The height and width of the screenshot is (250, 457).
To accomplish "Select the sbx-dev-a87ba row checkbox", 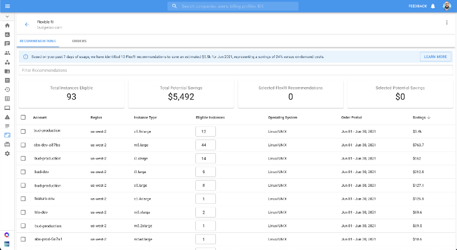I will coord(23,145).
